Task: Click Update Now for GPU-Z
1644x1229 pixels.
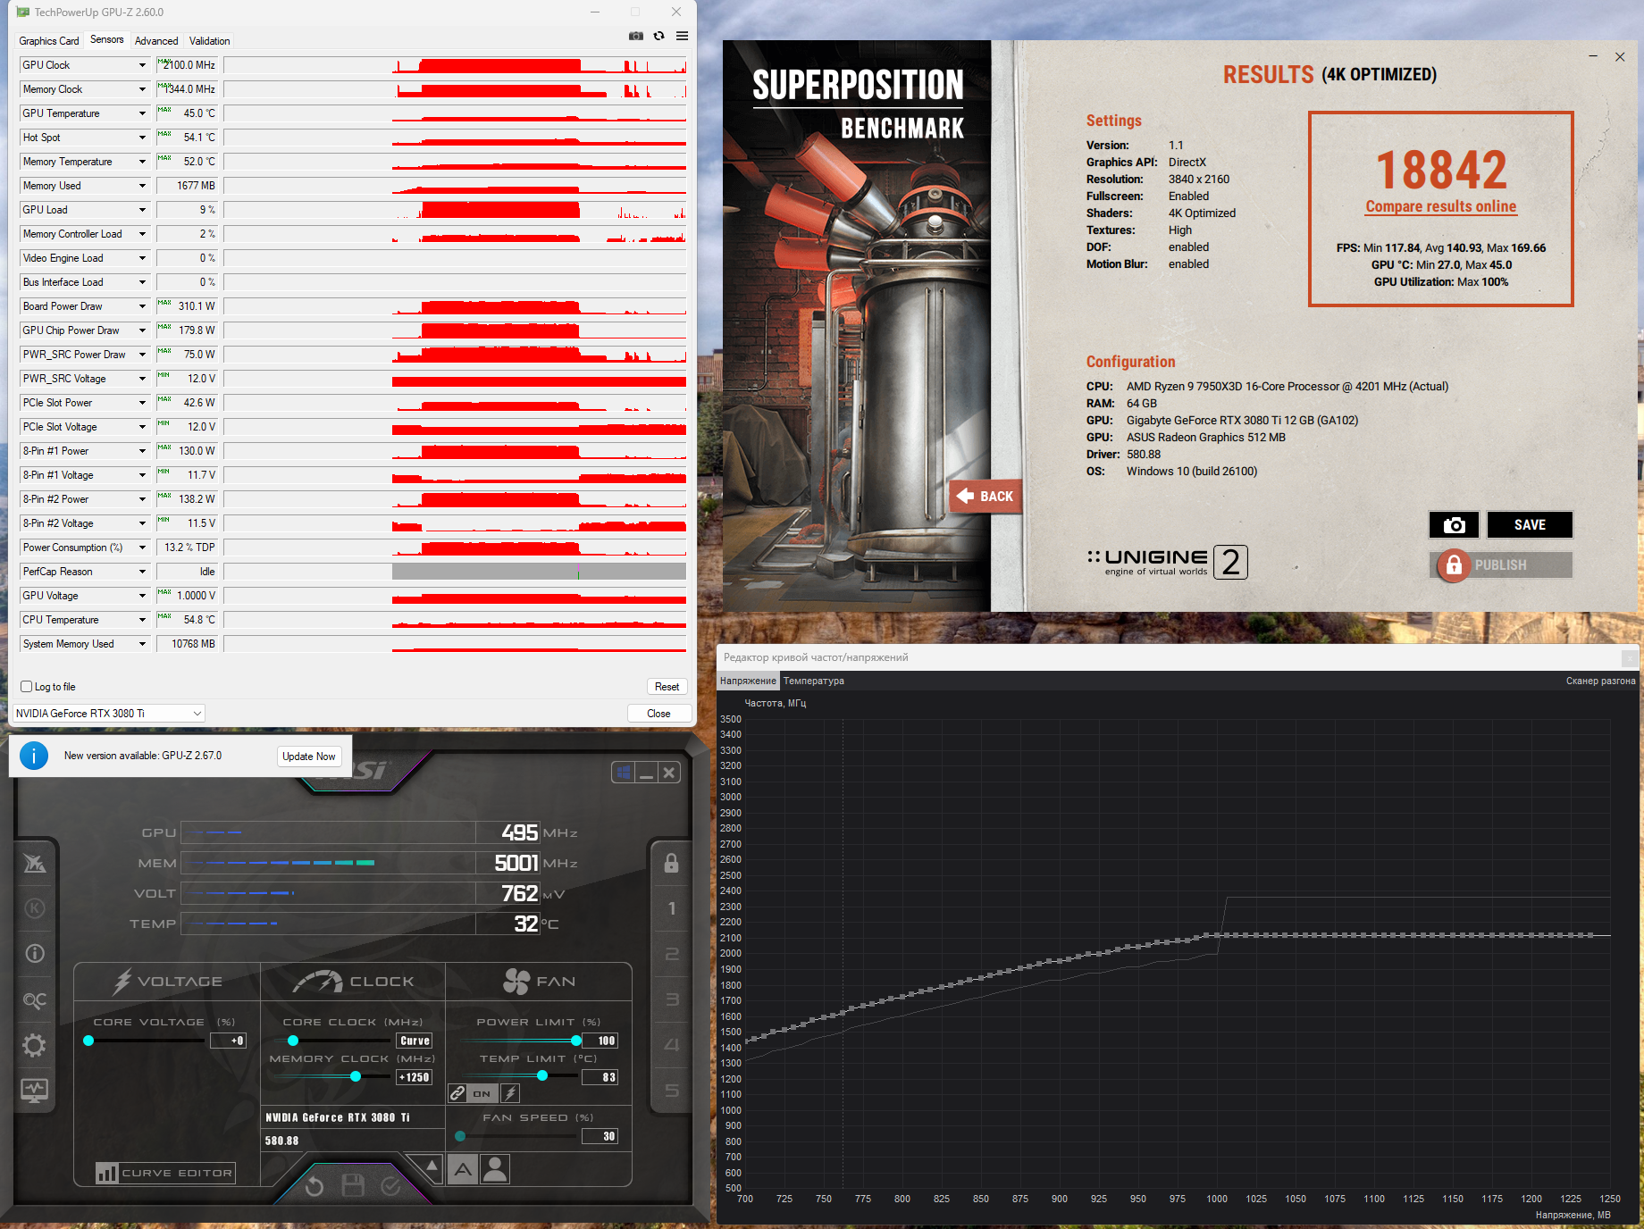Action: [309, 757]
